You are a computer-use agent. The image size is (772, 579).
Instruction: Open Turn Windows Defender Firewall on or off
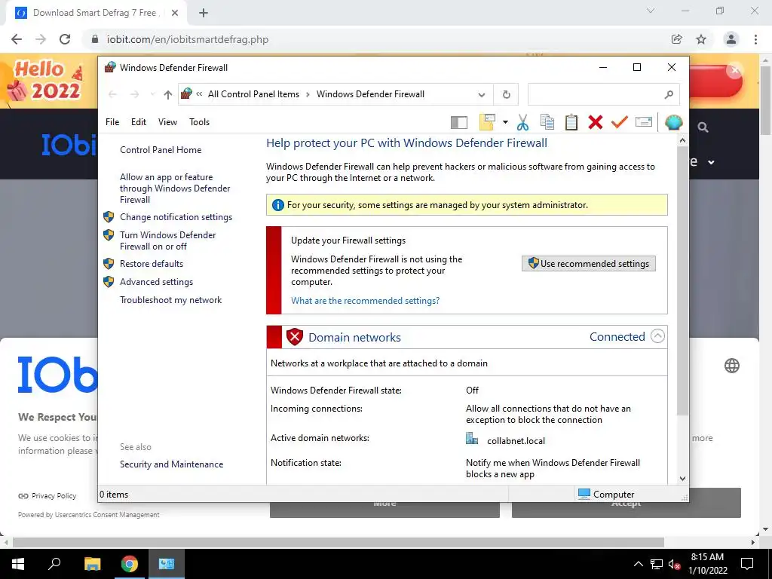pos(168,240)
